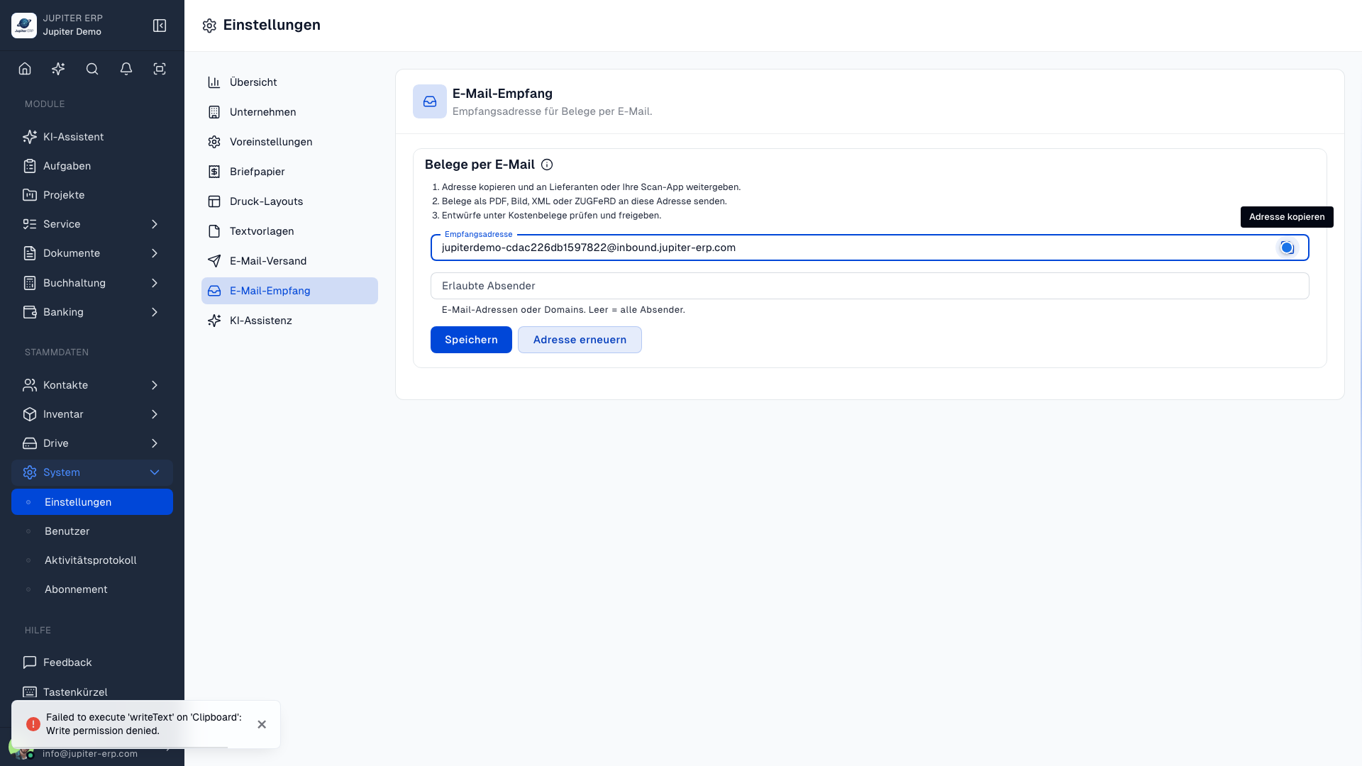Open Feedback in help section
1362x766 pixels.
92,662
